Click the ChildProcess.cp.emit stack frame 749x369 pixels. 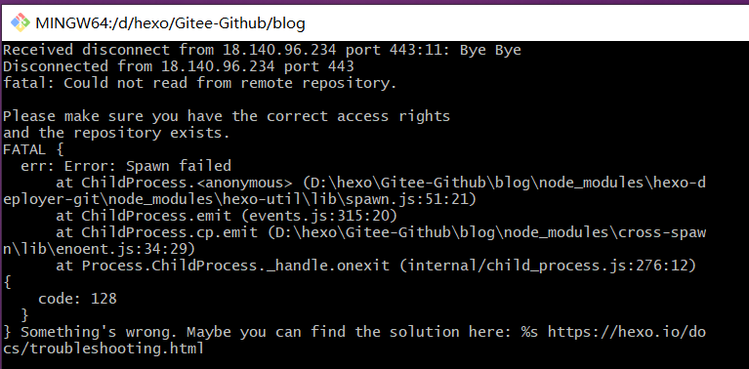169,232
